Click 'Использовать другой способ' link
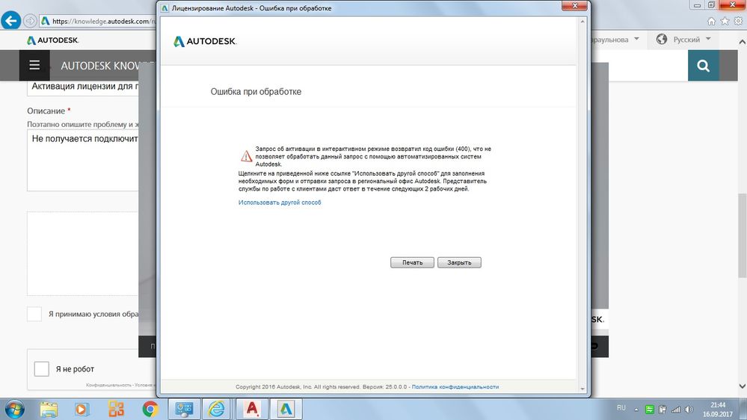This screenshot has height=420, width=747. point(280,203)
